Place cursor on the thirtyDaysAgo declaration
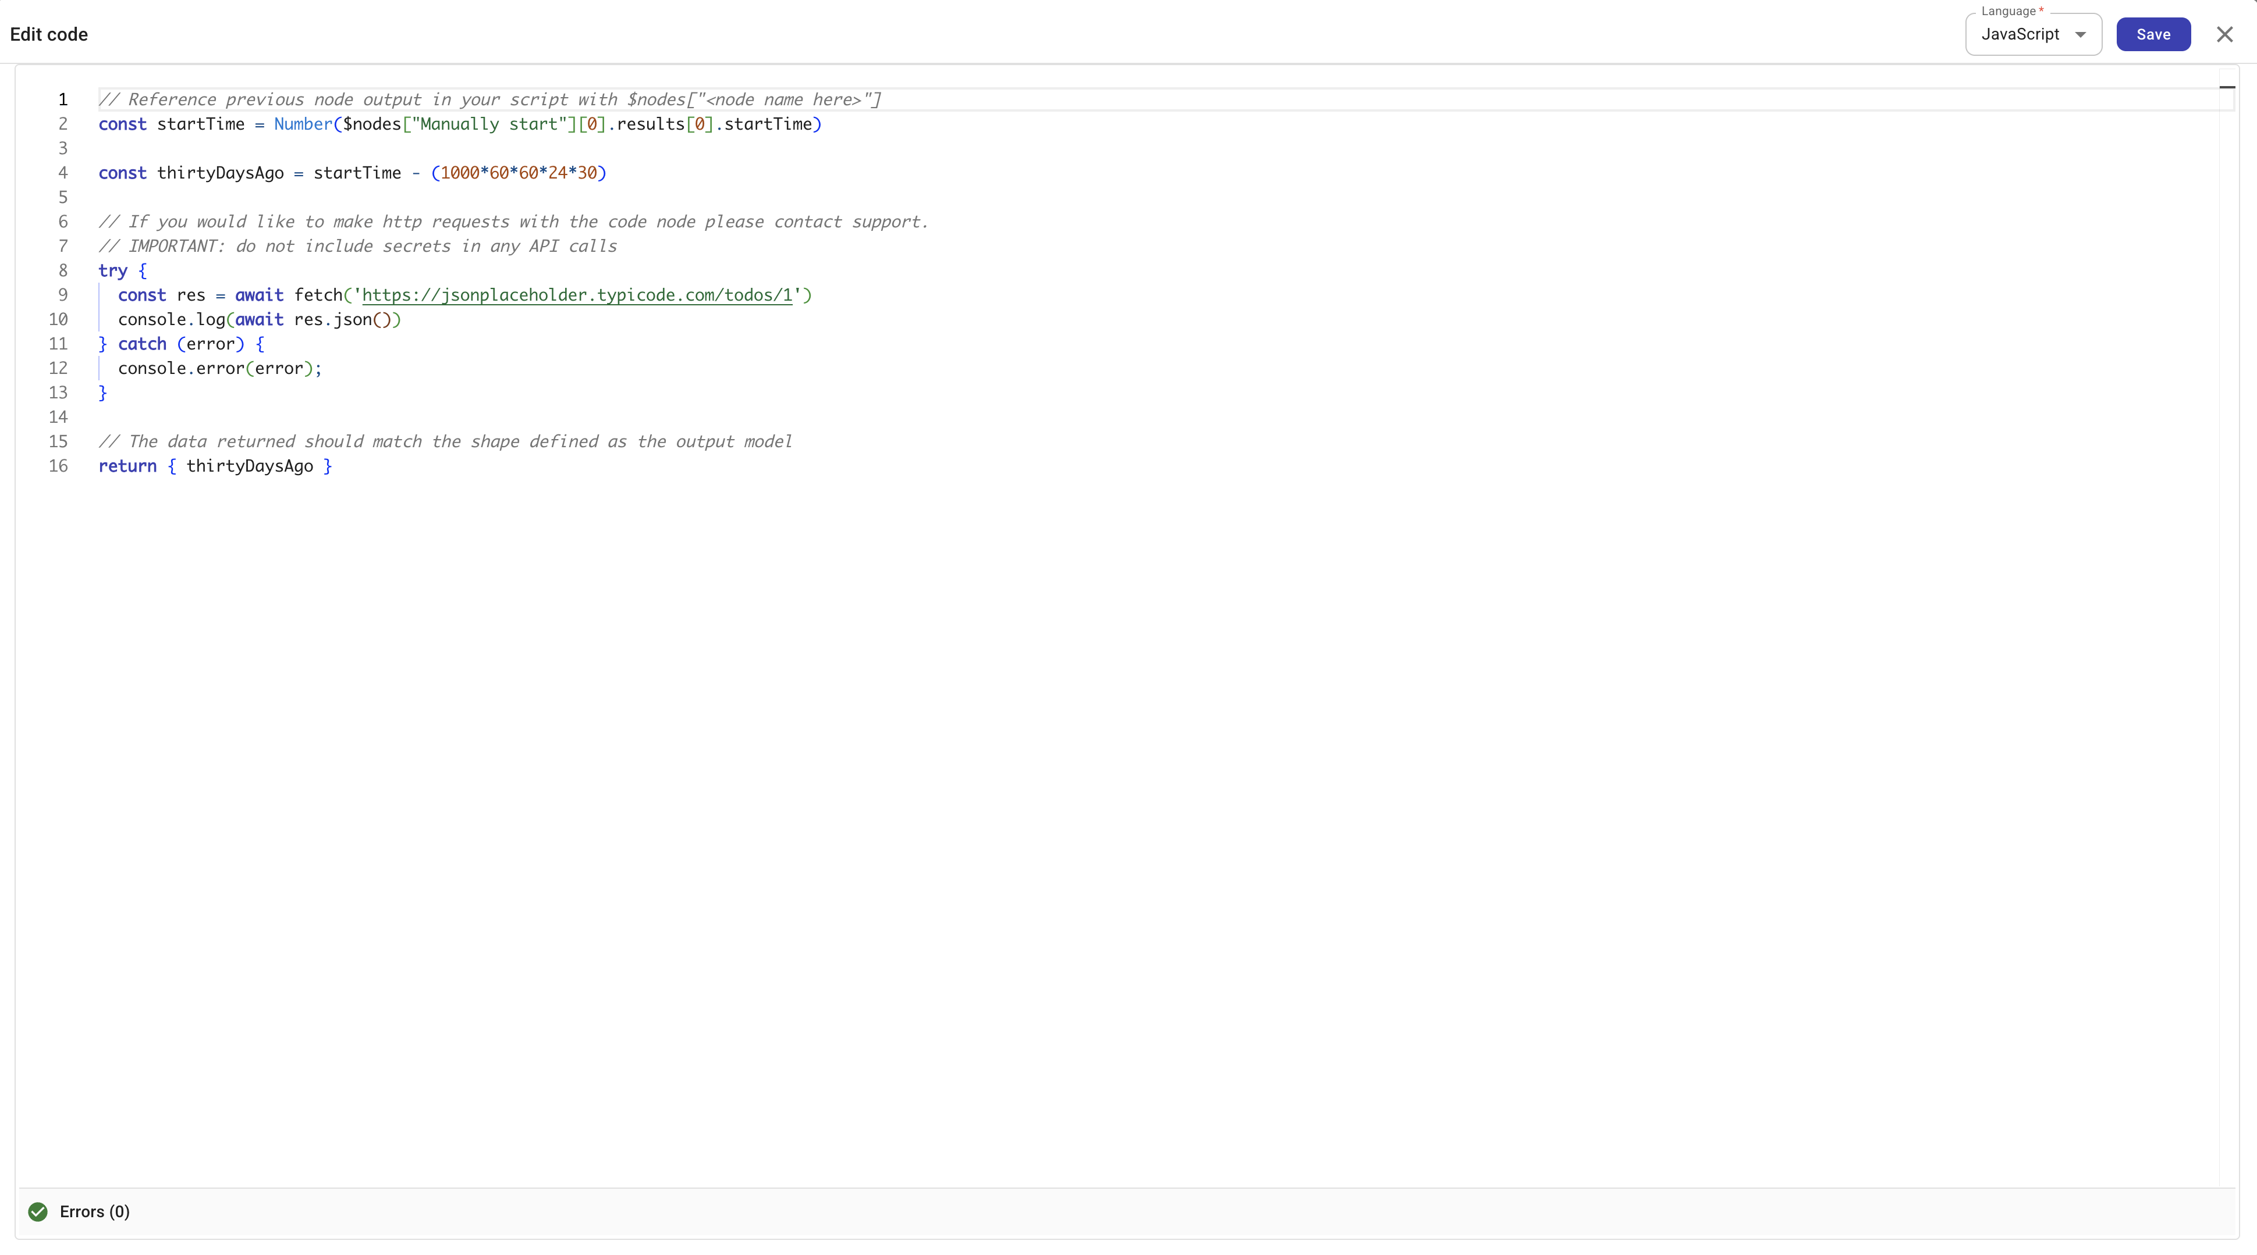 click(219, 173)
